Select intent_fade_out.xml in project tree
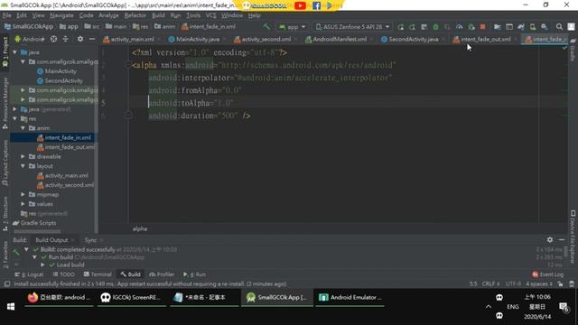 click(x=66, y=147)
